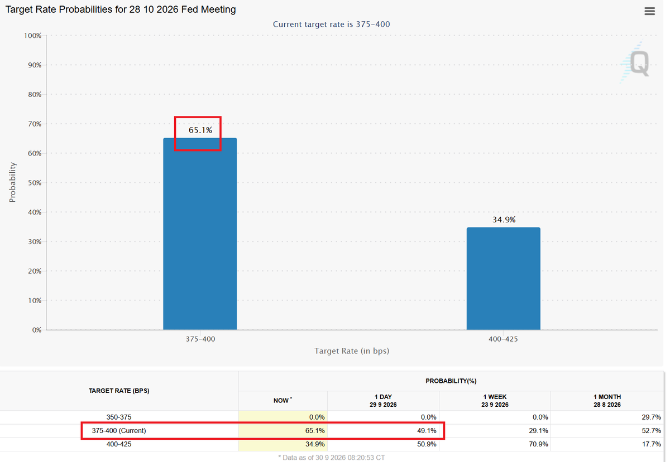Screen dimensions: 670x462
Task: Click the 1 WEEK value 29.1%
Action: pos(538,431)
